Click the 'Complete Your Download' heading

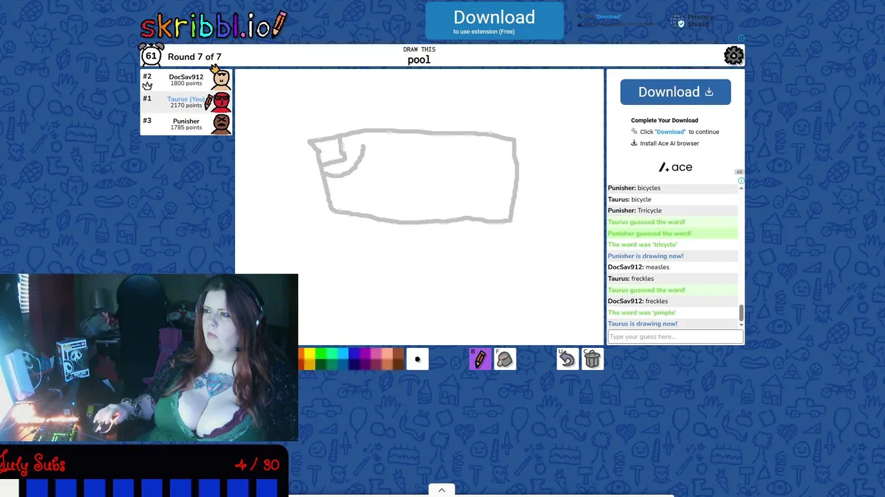point(664,120)
